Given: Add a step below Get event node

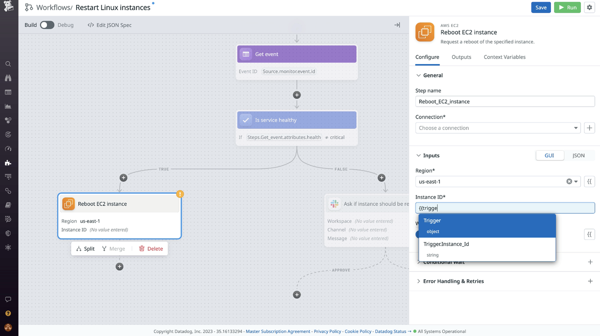Looking at the screenshot, I should pos(297,95).
